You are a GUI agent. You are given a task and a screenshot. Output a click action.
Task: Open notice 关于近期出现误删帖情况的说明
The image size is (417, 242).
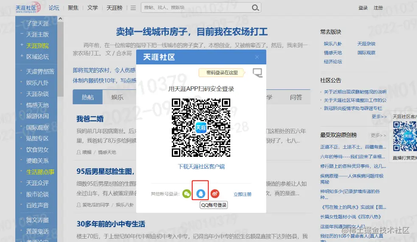(x=355, y=92)
